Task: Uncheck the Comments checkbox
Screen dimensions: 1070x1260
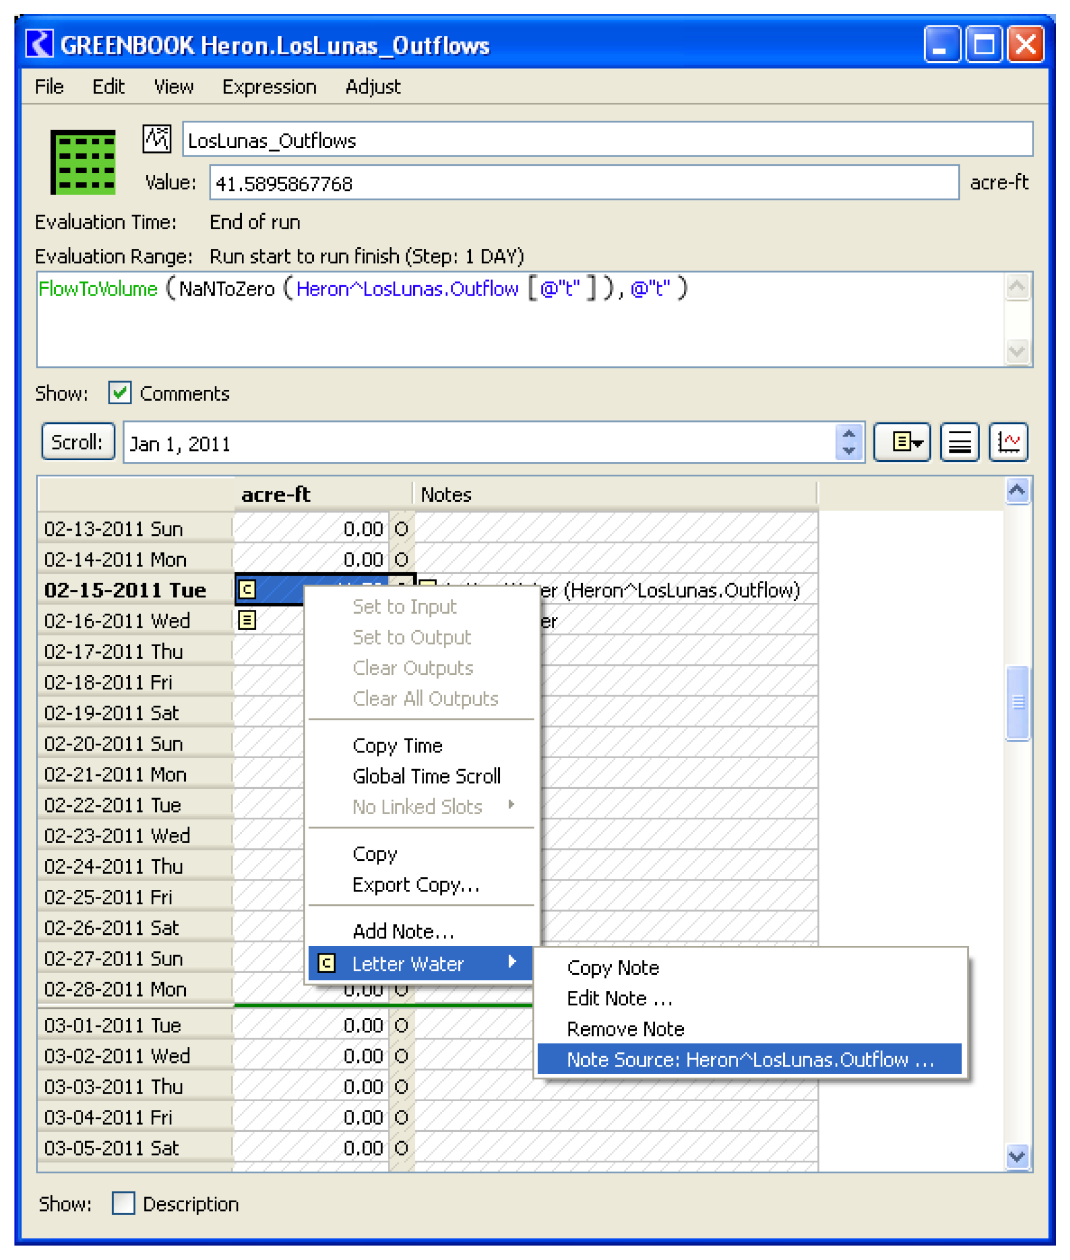Action: [119, 393]
